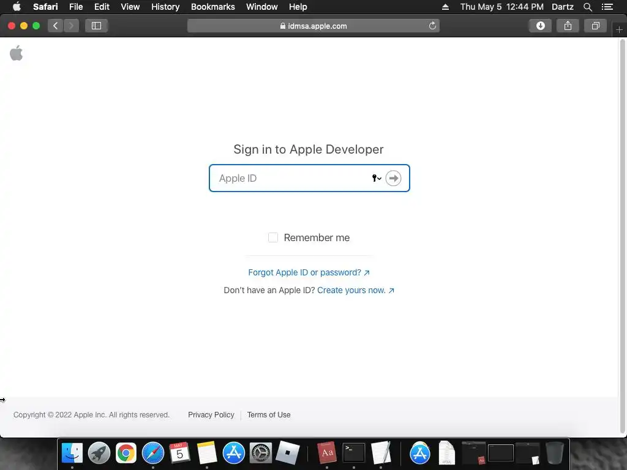Open the Edit menu
Viewport: 627px width, 470px height.
[102, 7]
